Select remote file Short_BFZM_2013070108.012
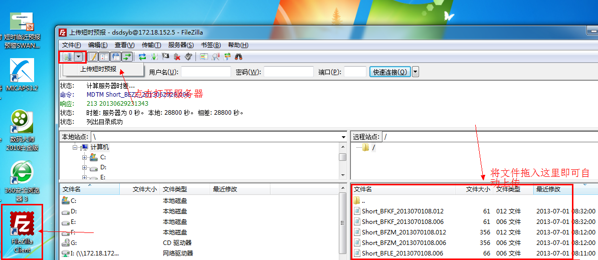Viewport: 598px width, 260px height. 404,232
